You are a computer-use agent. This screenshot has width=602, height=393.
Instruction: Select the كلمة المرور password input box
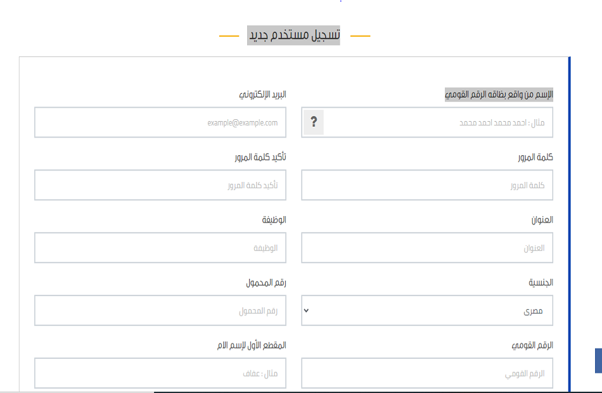pyautogui.click(x=427, y=185)
